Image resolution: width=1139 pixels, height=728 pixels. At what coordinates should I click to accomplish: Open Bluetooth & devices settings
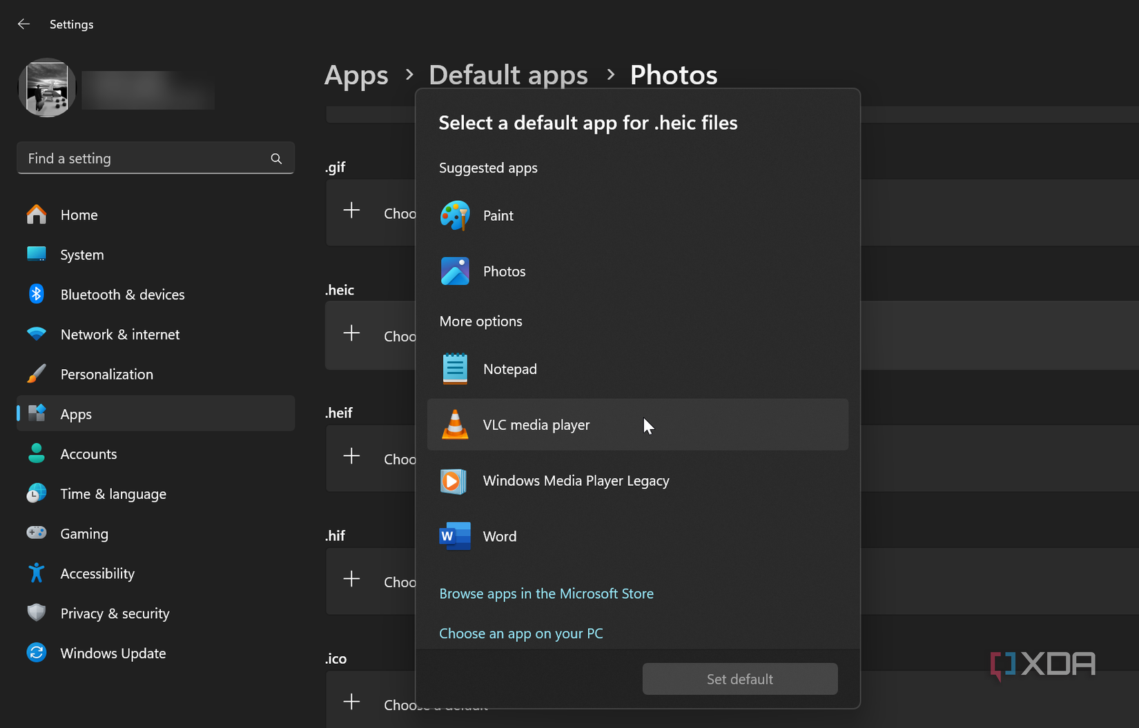click(122, 294)
